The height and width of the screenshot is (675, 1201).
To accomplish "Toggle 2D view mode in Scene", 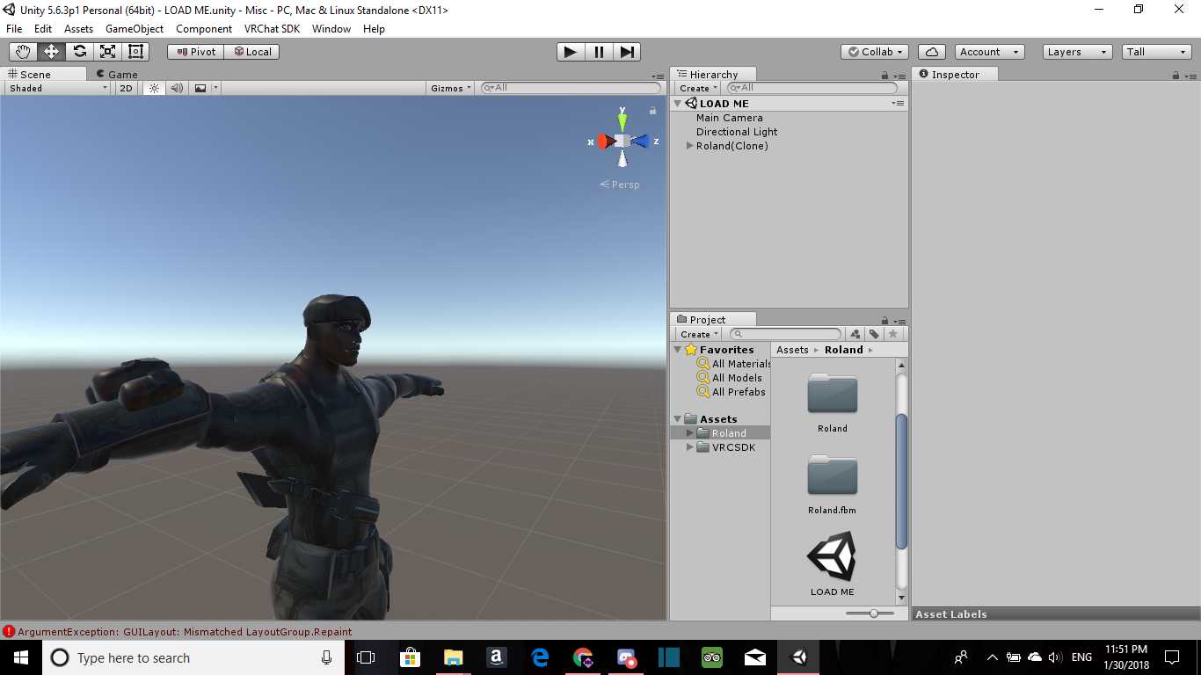I will [x=126, y=88].
